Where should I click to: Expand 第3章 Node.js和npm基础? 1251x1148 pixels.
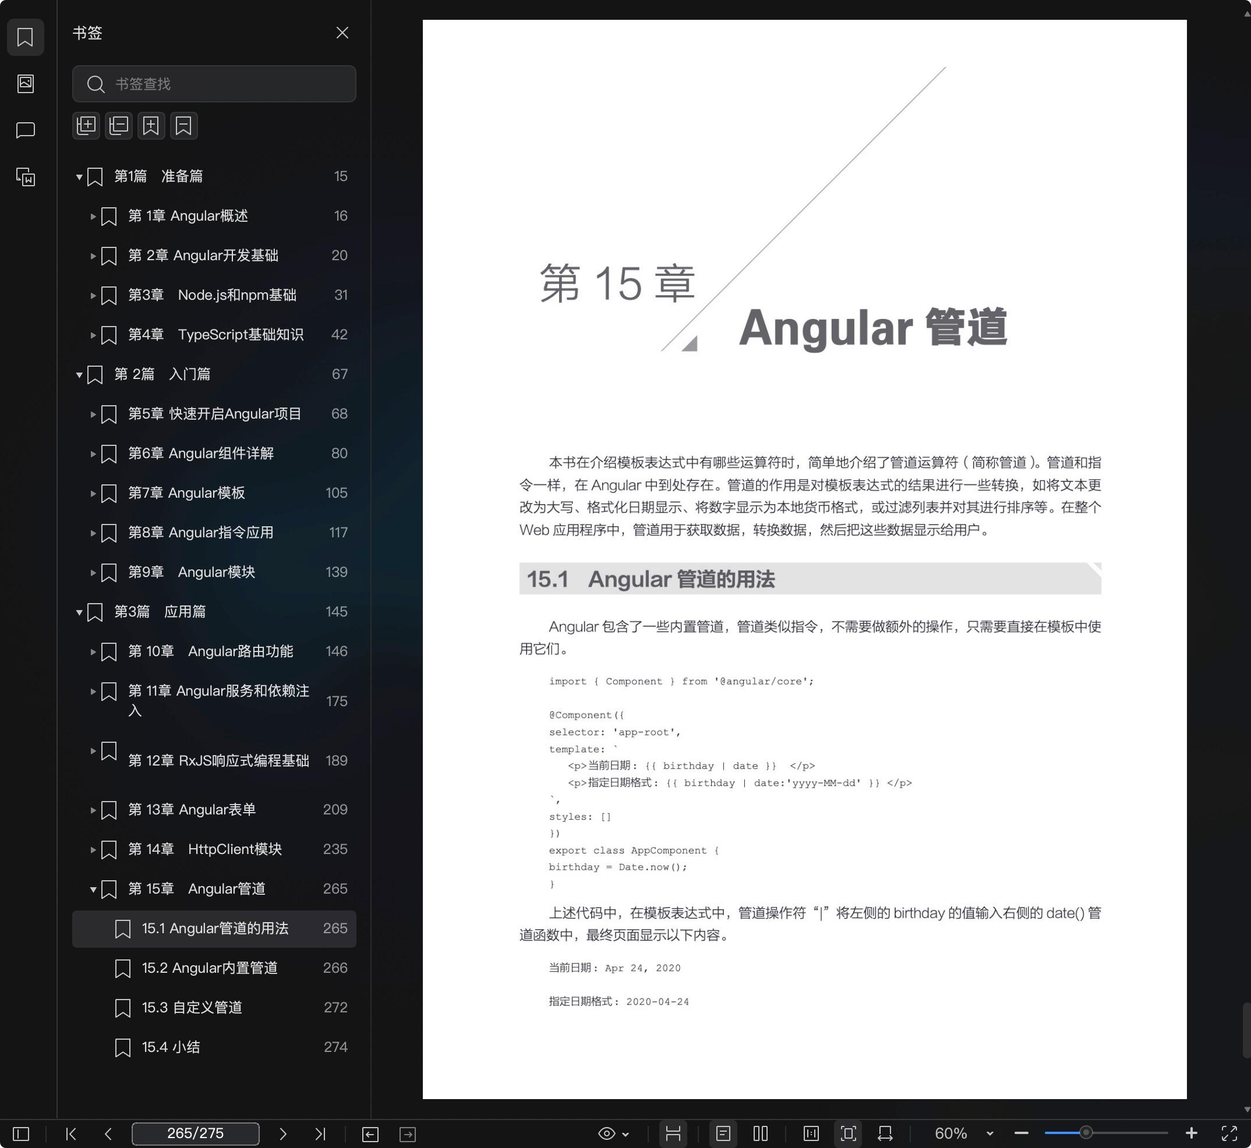pos(93,296)
